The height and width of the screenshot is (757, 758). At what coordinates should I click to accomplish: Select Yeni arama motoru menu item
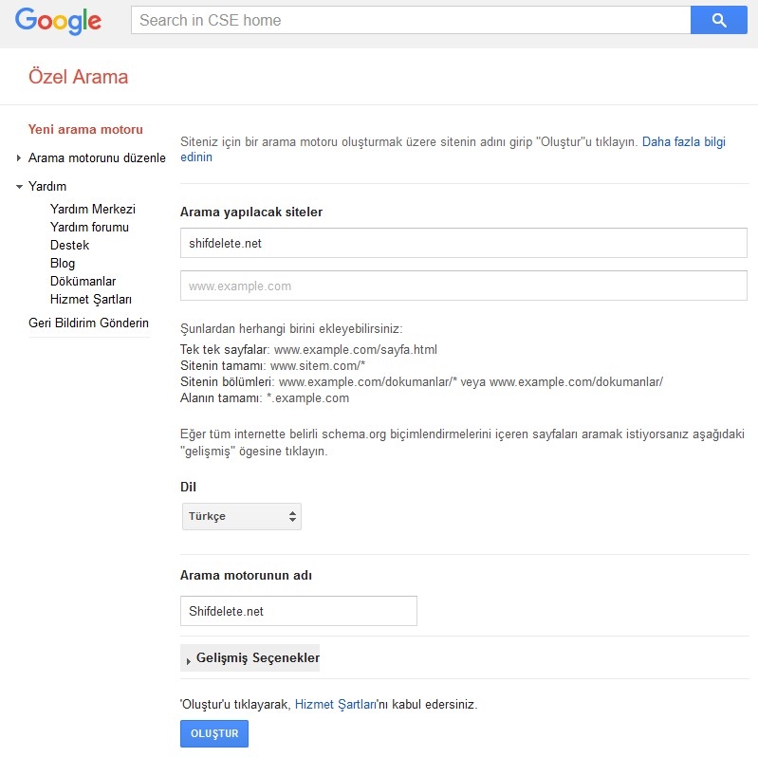(85, 130)
